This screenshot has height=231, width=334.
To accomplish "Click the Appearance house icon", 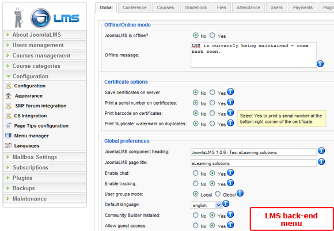I will click(x=8, y=96).
